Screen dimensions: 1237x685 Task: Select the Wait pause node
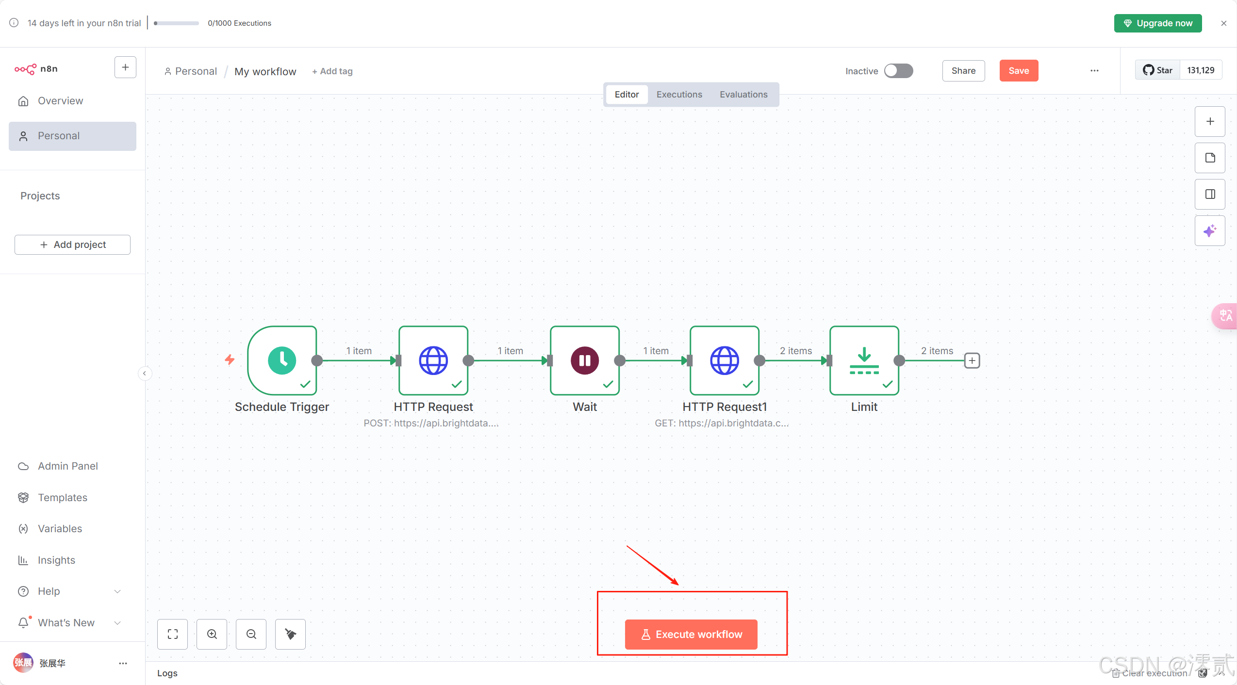pos(584,360)
